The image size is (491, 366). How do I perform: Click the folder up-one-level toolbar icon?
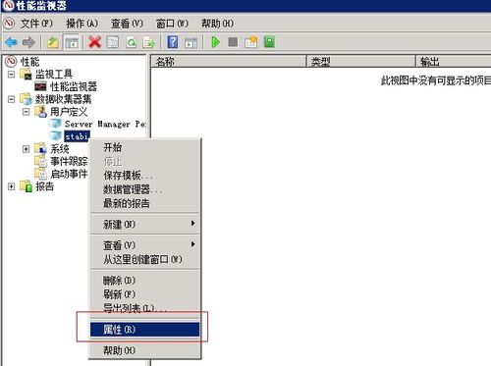tap(53, 42)
